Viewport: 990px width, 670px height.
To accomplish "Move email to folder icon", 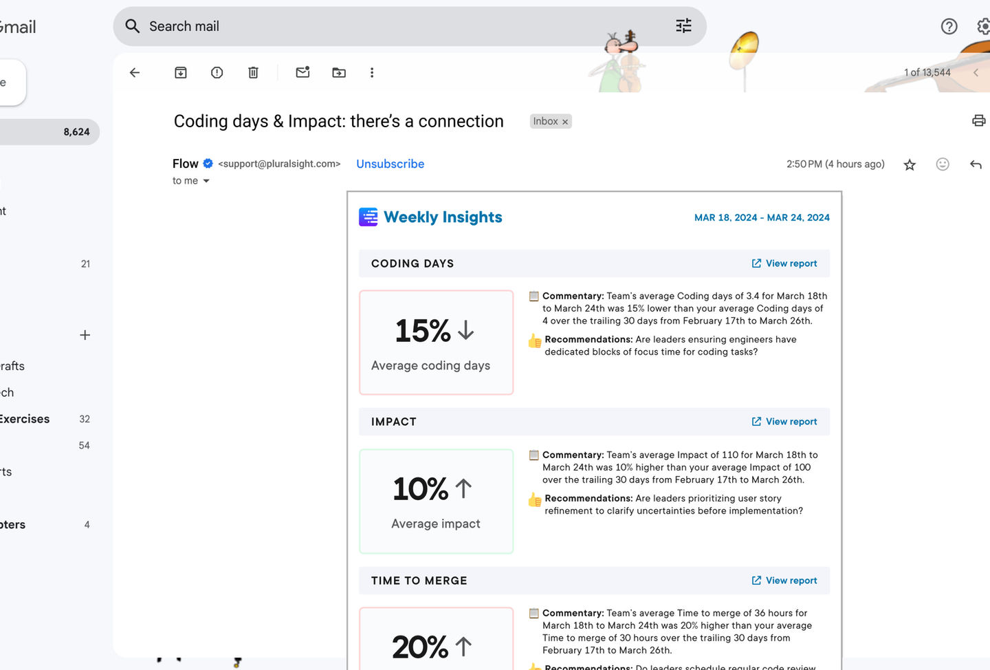I will tap(339, 72).
